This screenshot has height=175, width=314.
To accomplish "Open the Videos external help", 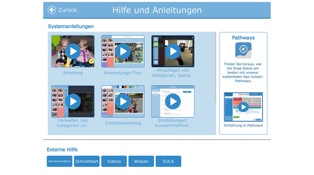I will point(114,161).
